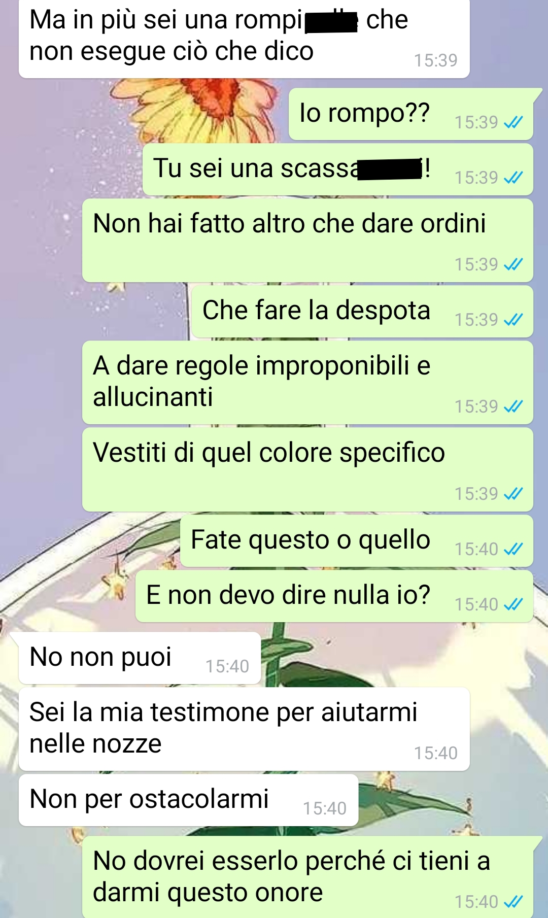Select the 'A dare regole improponibili e allucinanti' bubble
548x918 pixels.
tap(307, 383)
